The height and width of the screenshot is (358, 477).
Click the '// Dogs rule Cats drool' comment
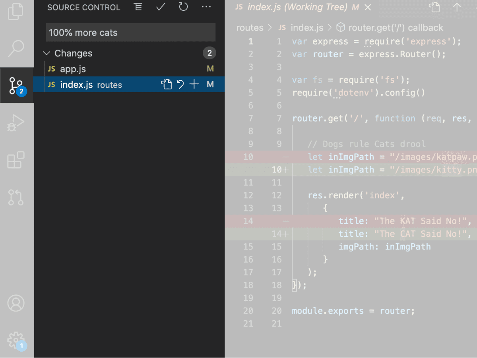[366, 144]
